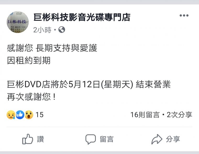Tap the 讚 label to like the post

click(x=41, y=139)
